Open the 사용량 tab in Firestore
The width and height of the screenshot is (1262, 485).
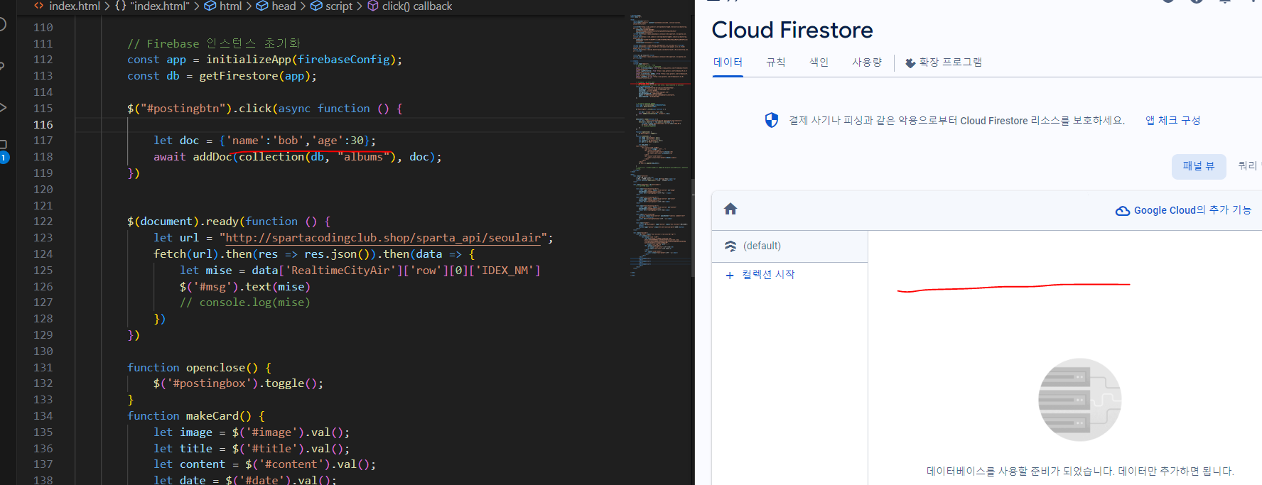(867, 62)
